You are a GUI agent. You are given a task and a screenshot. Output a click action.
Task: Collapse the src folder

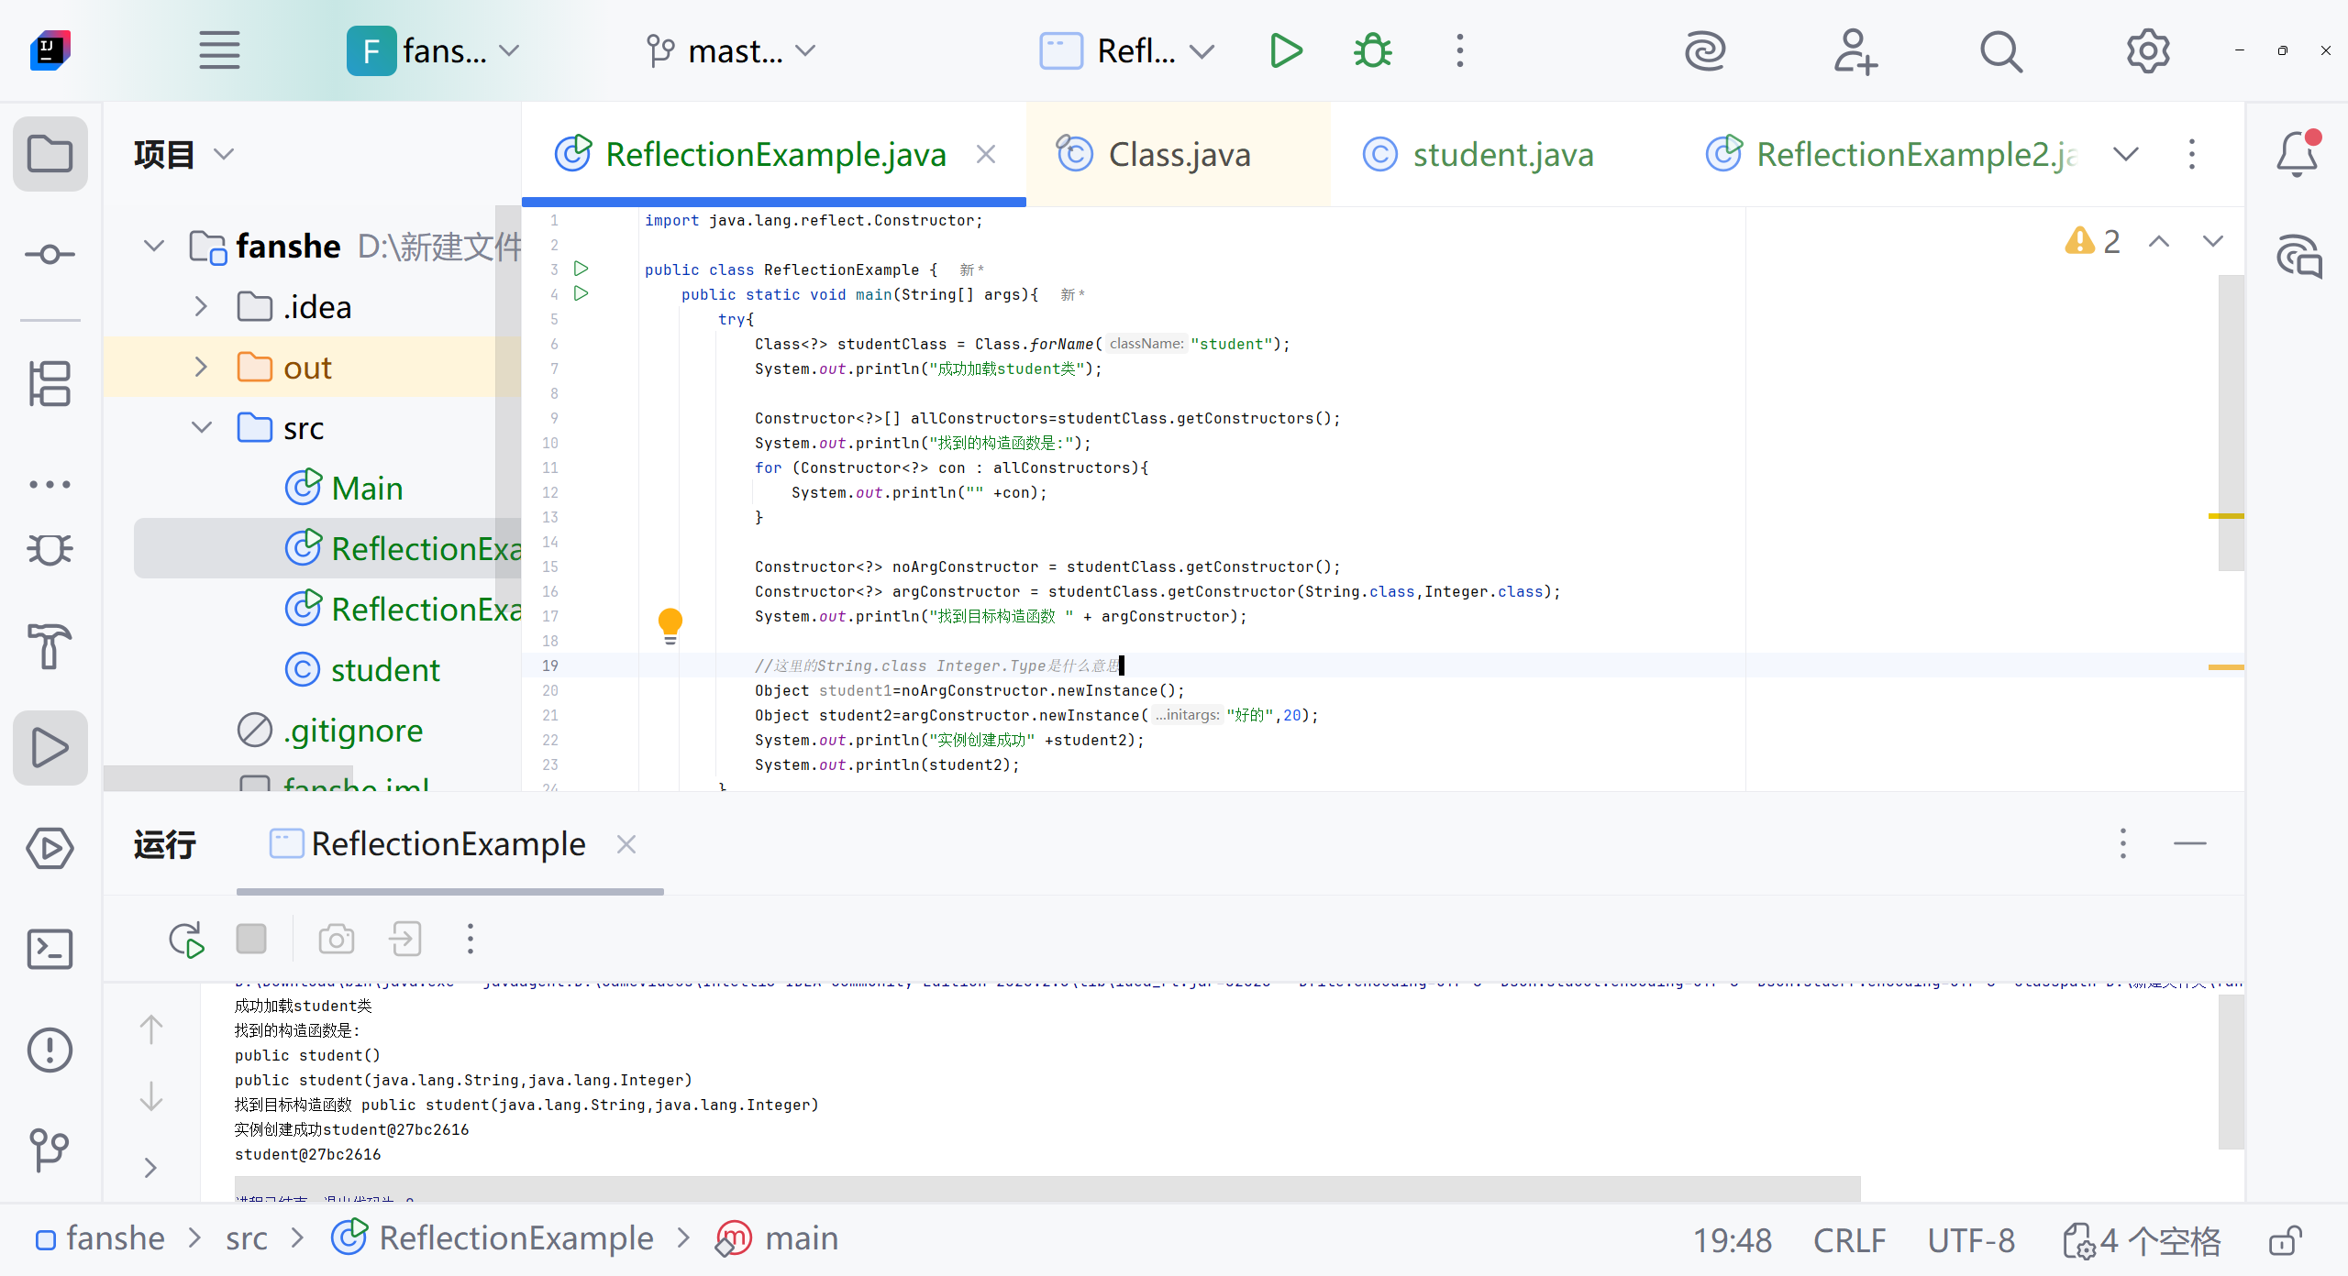(x=201, y=428)
